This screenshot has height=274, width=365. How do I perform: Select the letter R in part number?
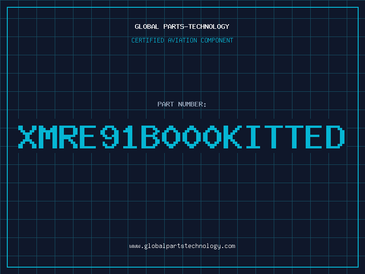(68, 137)
